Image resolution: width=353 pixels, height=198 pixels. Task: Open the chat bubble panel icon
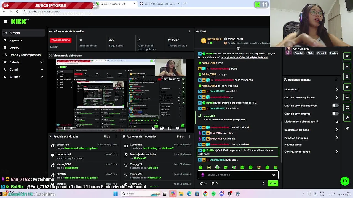(347, 87)
